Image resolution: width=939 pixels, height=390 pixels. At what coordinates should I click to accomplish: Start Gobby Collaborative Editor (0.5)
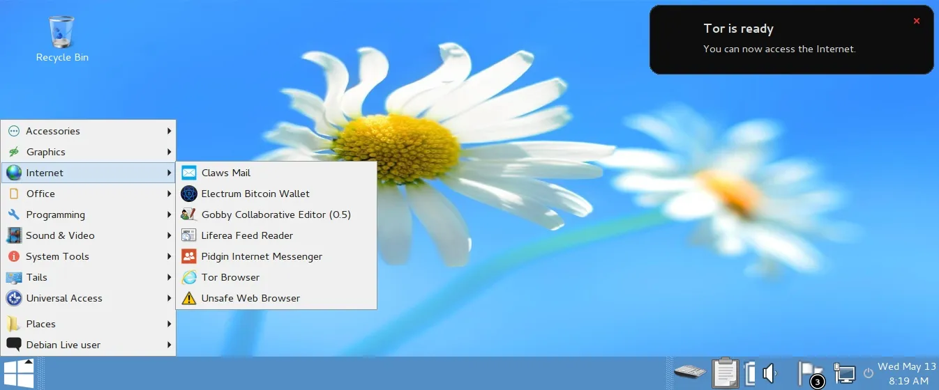pyautogui.click(x=276, y=214)
